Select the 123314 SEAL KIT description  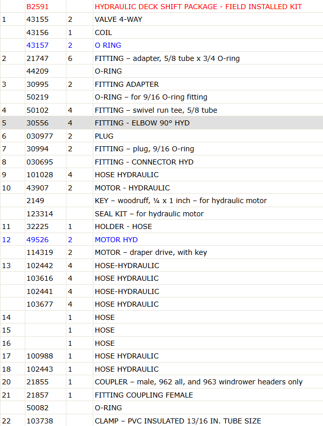[x=149, y=214]
